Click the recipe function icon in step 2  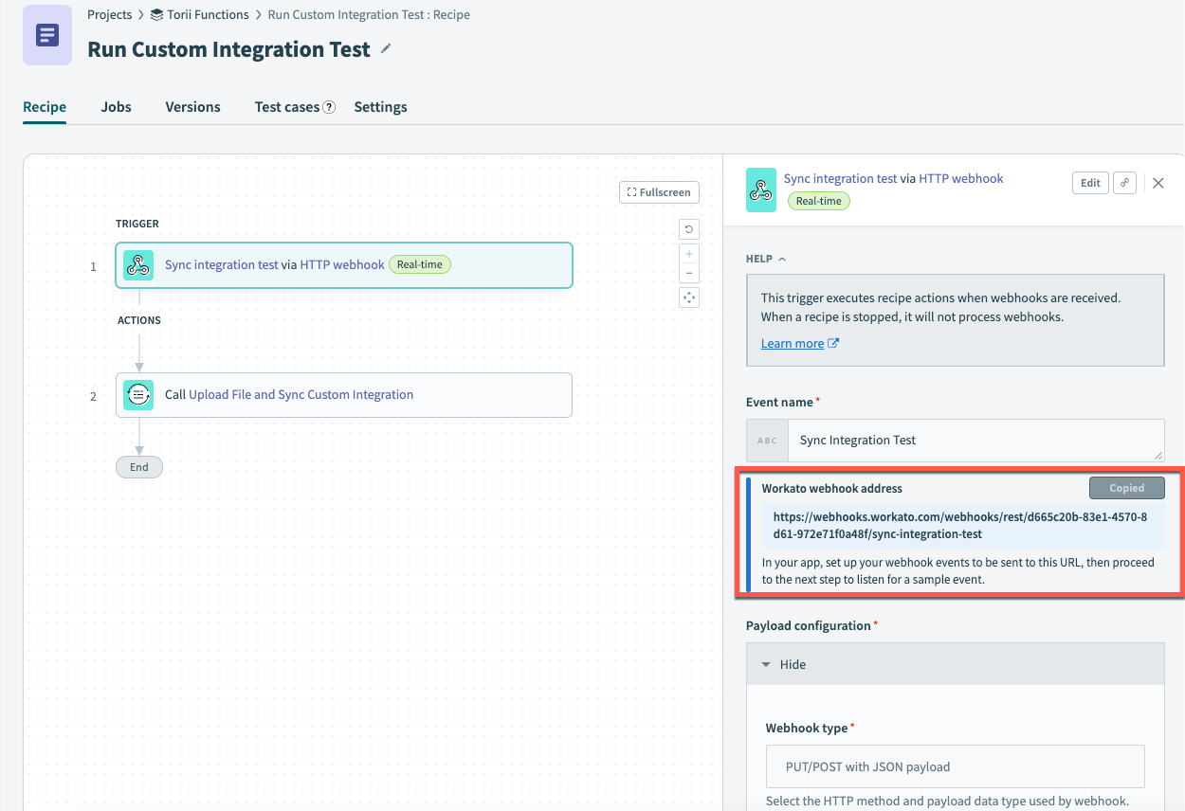[x=138, y=395]
